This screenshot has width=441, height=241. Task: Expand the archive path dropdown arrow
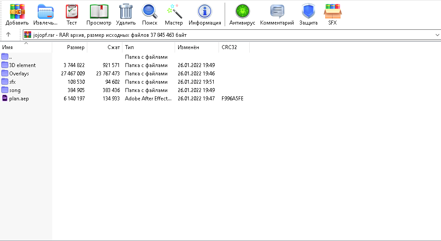437,35
